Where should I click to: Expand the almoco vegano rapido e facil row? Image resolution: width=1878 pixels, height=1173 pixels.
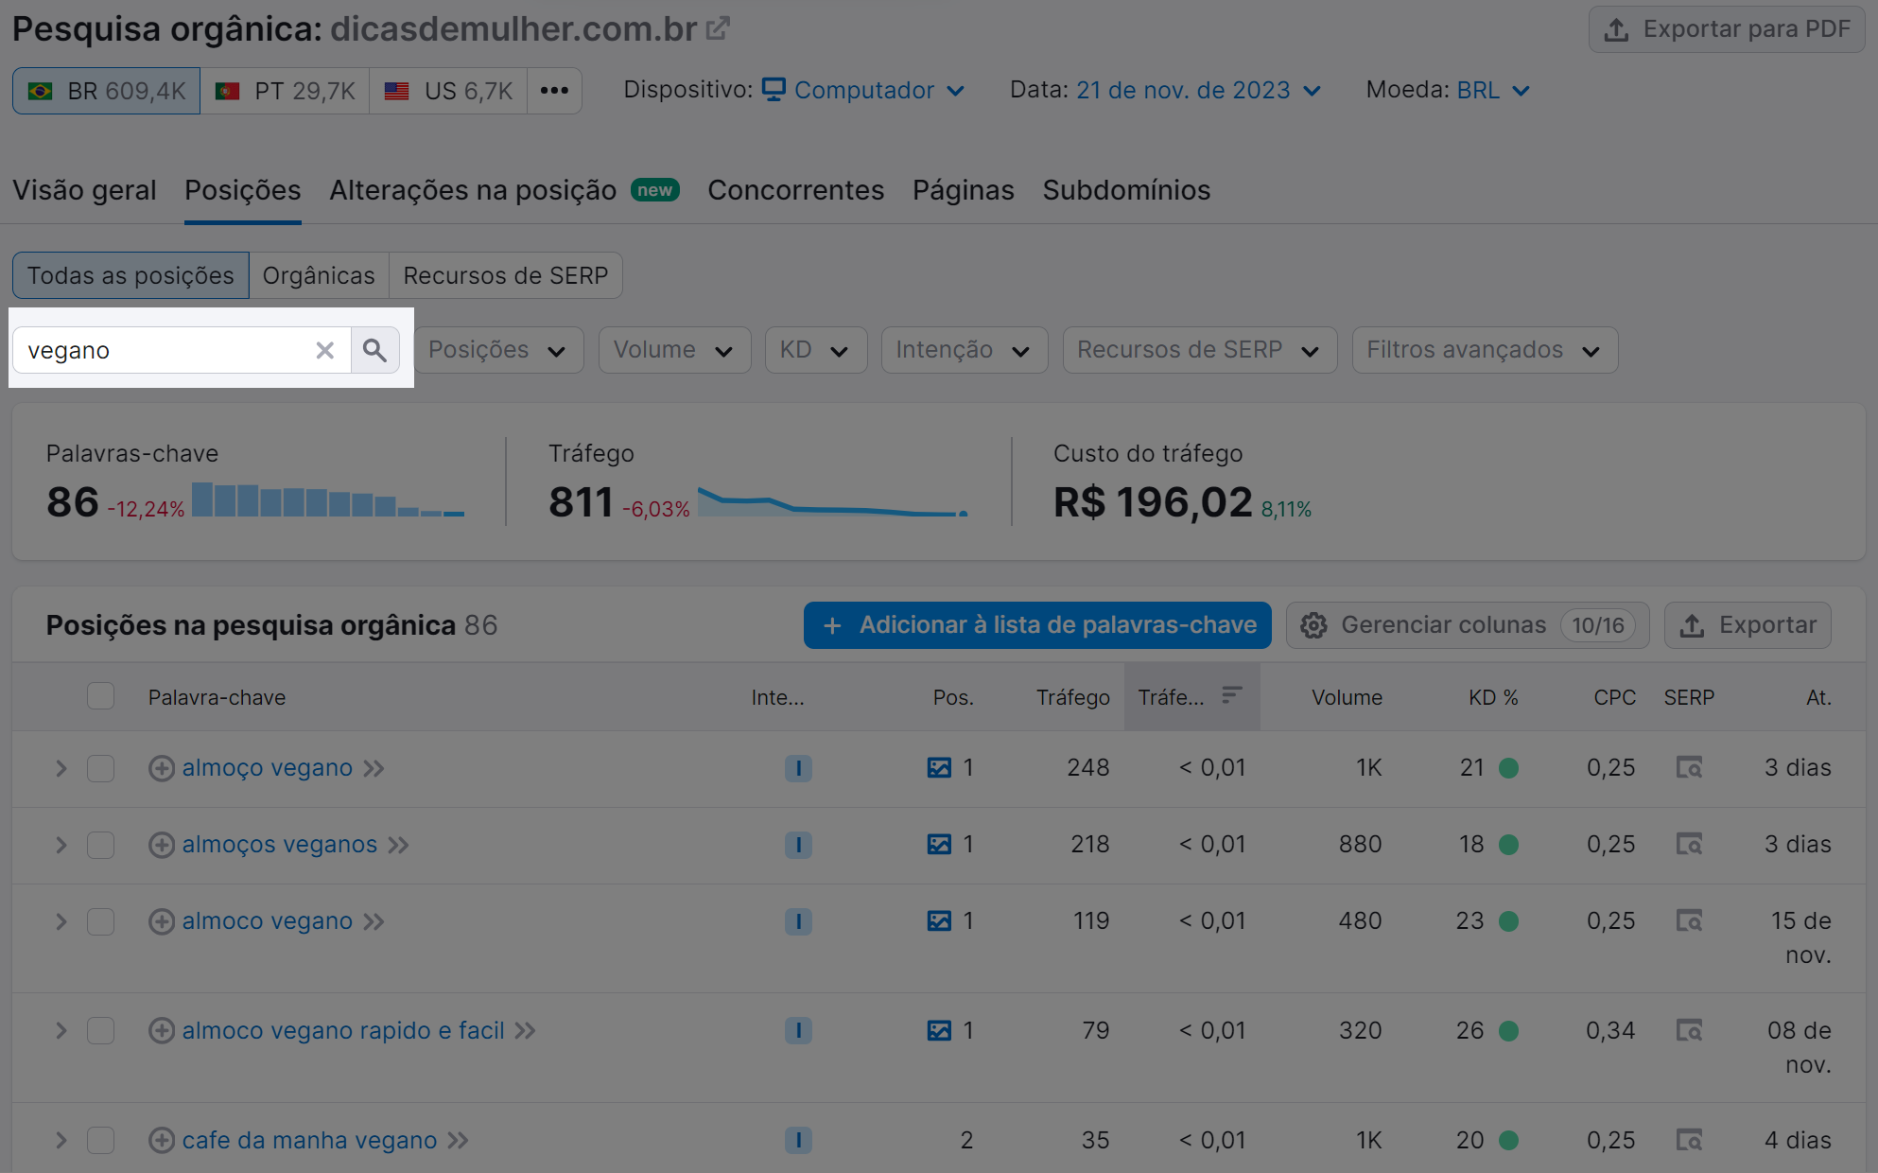pyautogui.click(x=61, y=1031)
